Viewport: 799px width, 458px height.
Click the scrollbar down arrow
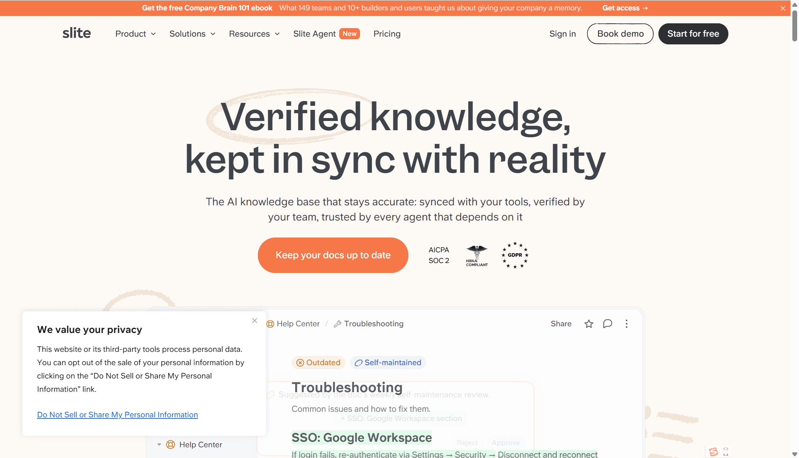795,454
